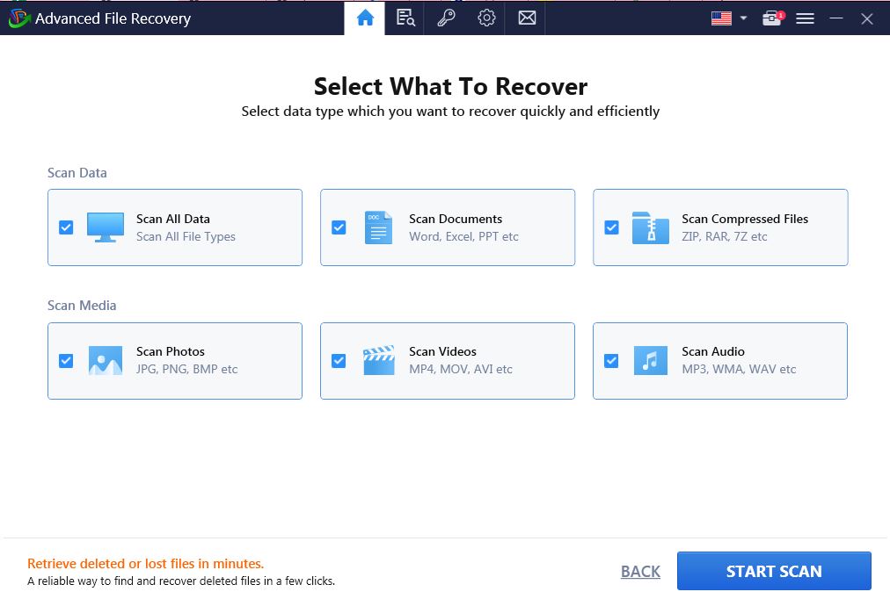Go back using the BACK link
The image size is (890, 599).
click(x=640, y=571)
